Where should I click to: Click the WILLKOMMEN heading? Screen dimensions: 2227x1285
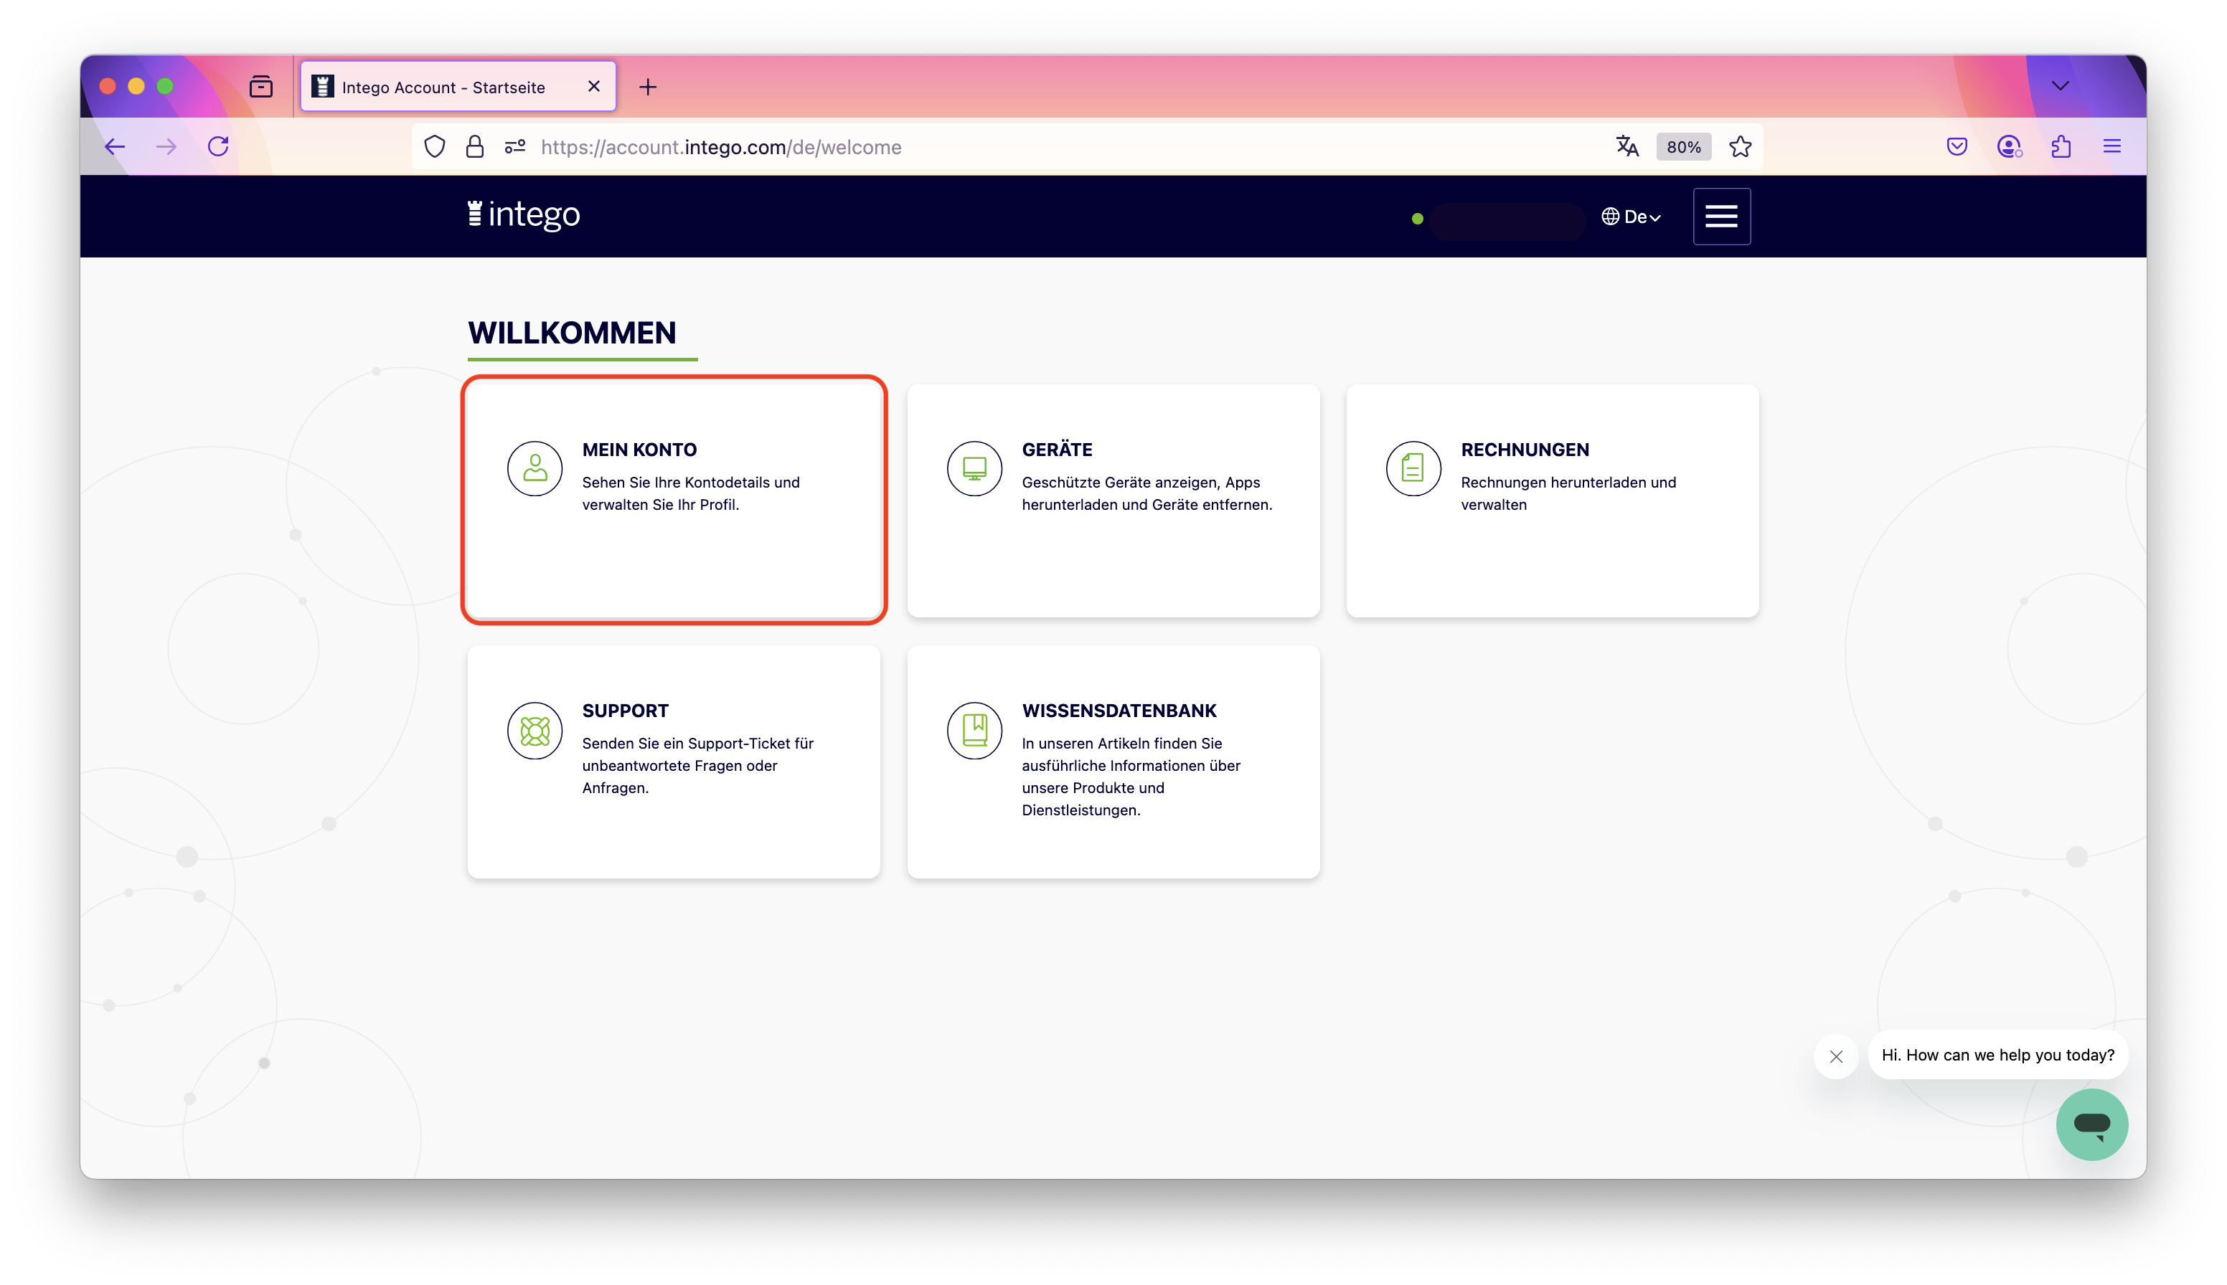click(x=571, y=333)
